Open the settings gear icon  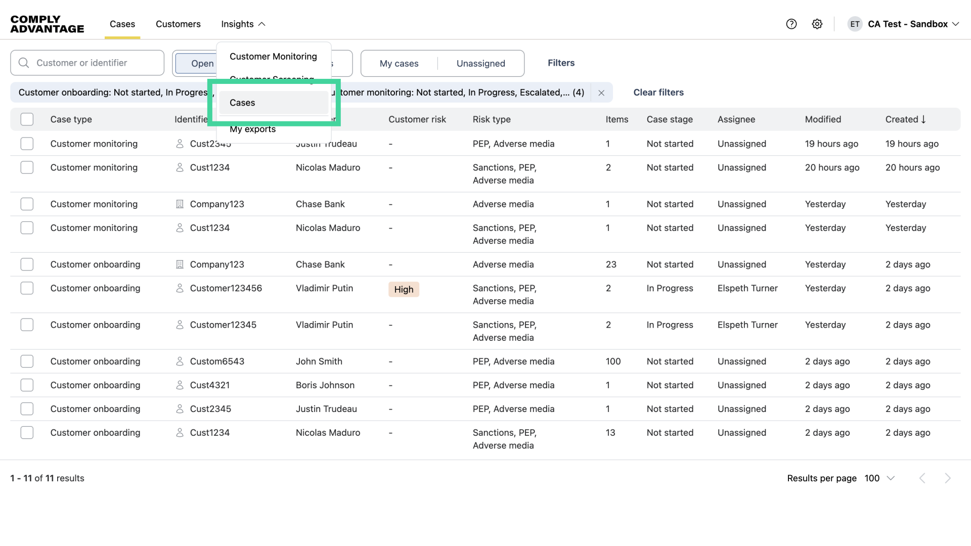click(x=817, y=24)
